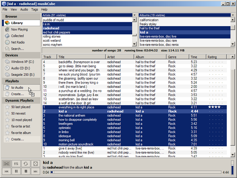
Task: Click Search... in the Browse section
Action: click(x=17, y=48)
